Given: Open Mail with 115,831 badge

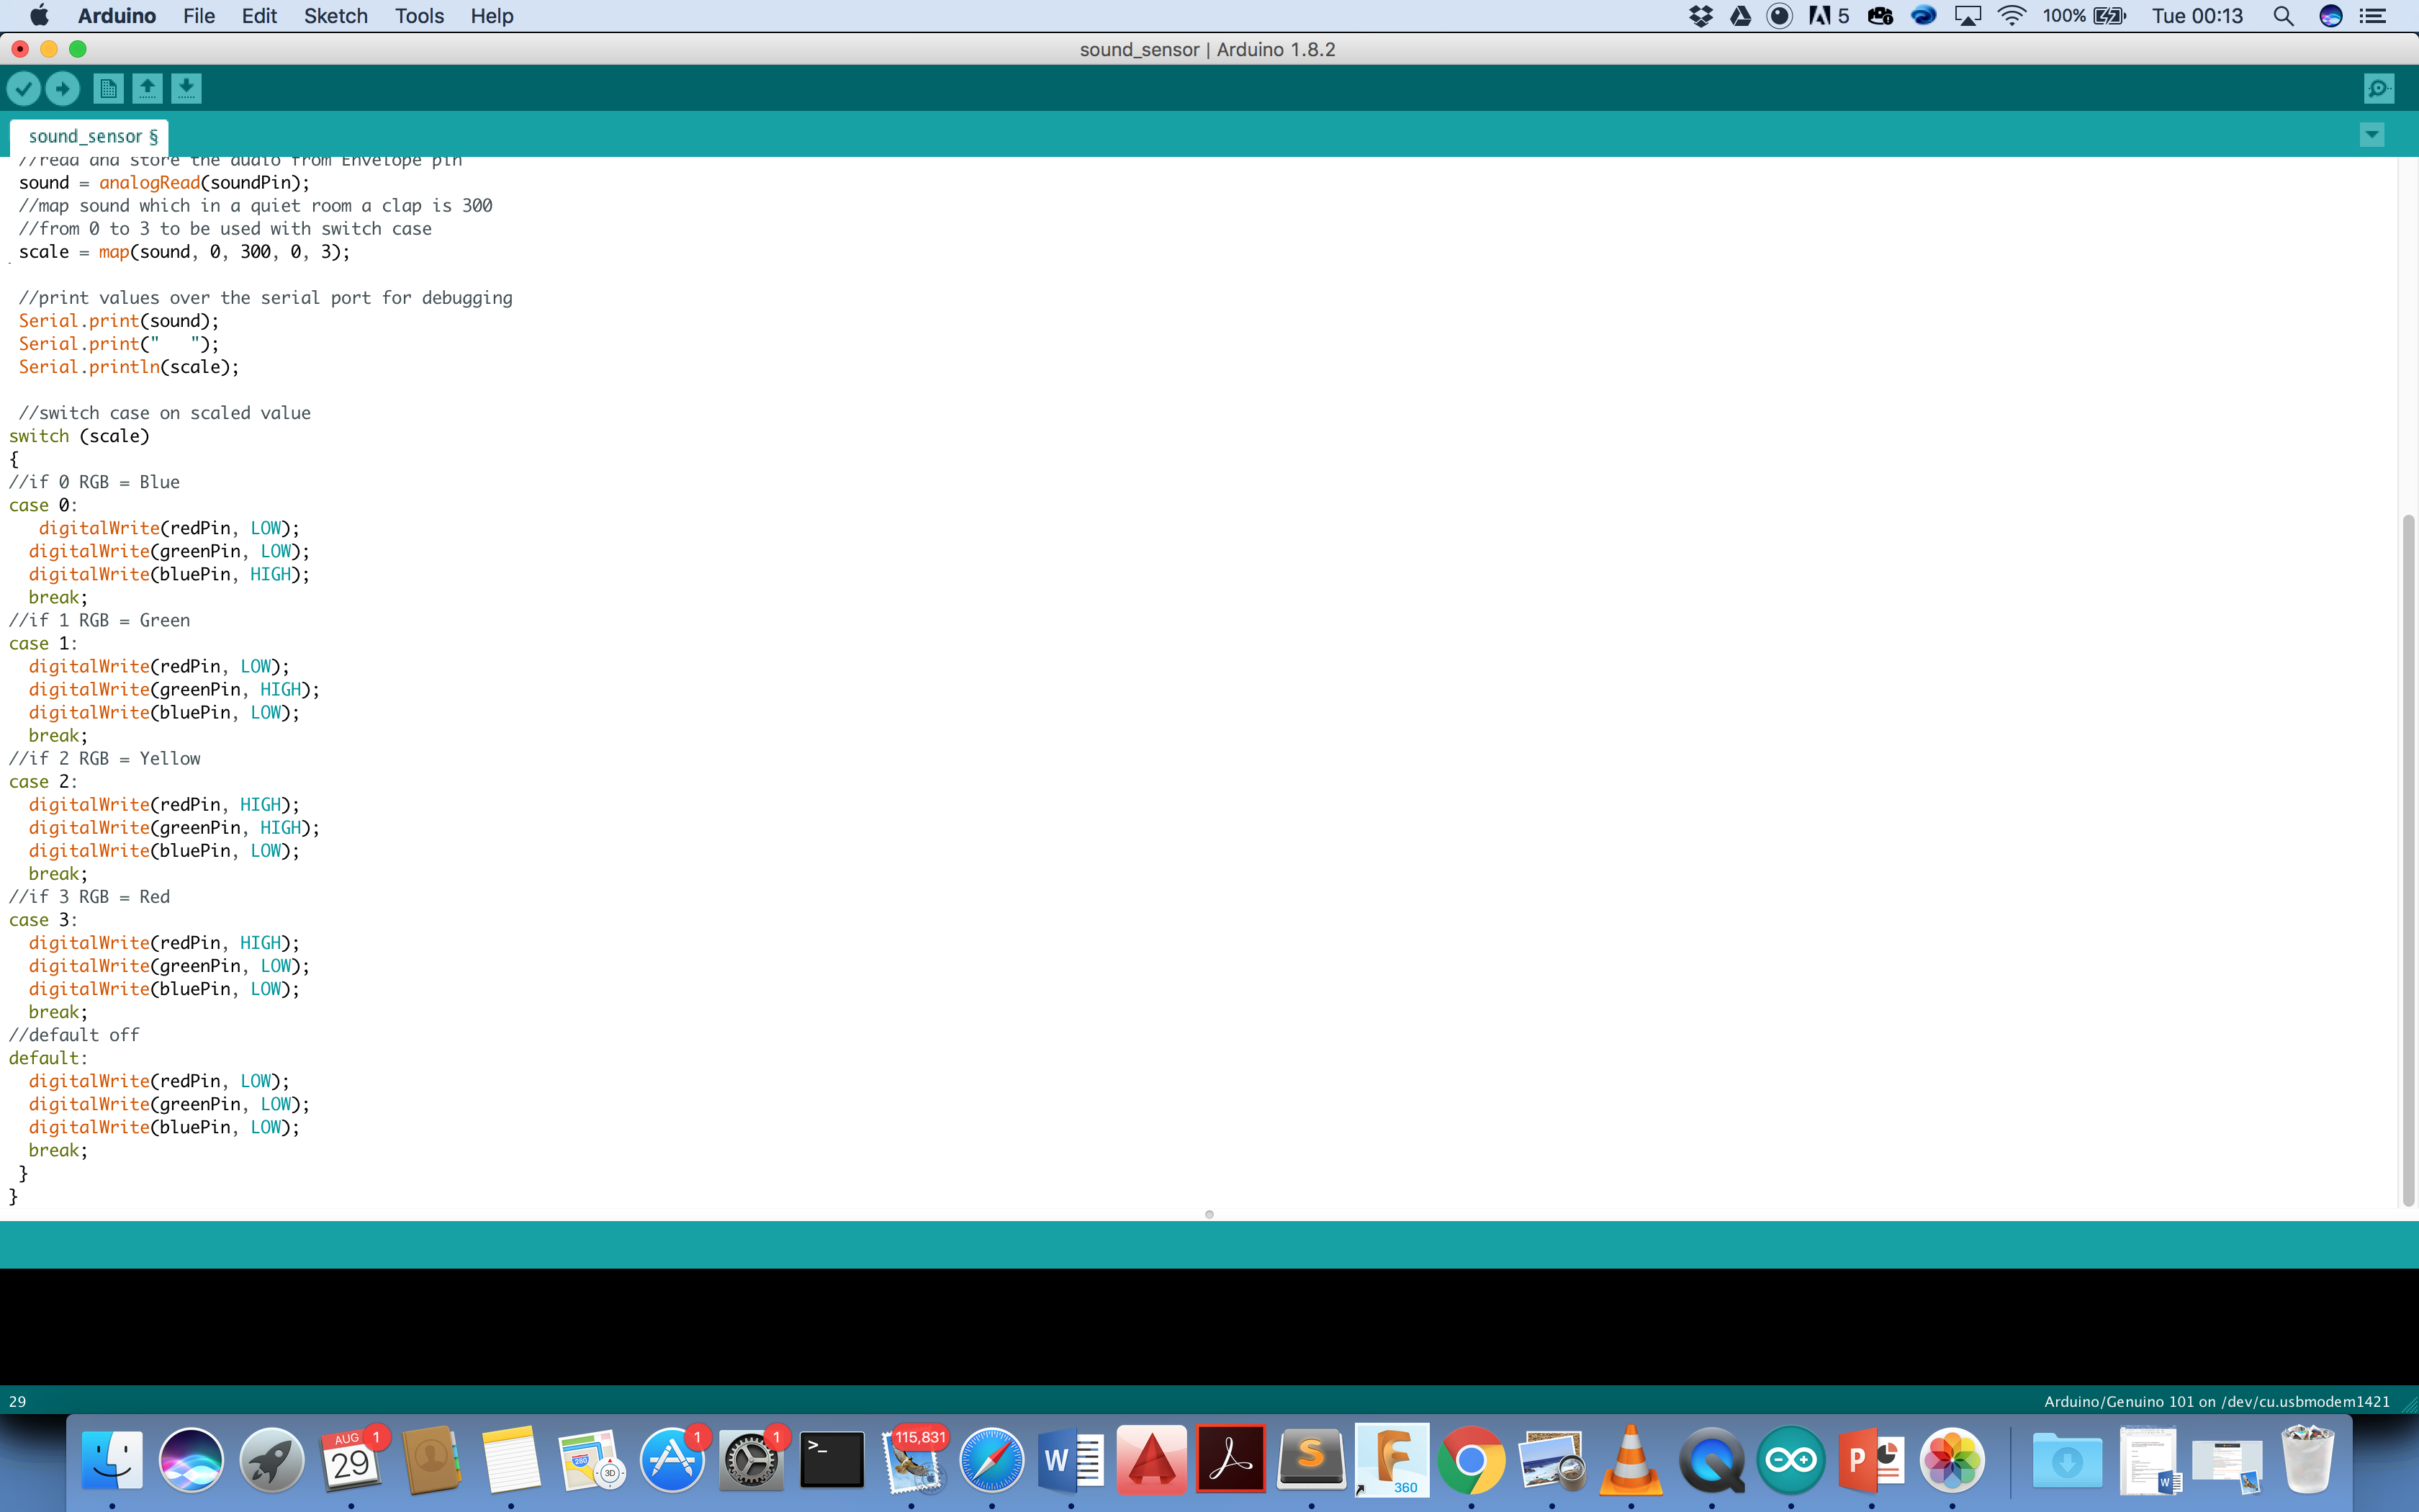Looking at the screenshot, I should (911, 1460).
